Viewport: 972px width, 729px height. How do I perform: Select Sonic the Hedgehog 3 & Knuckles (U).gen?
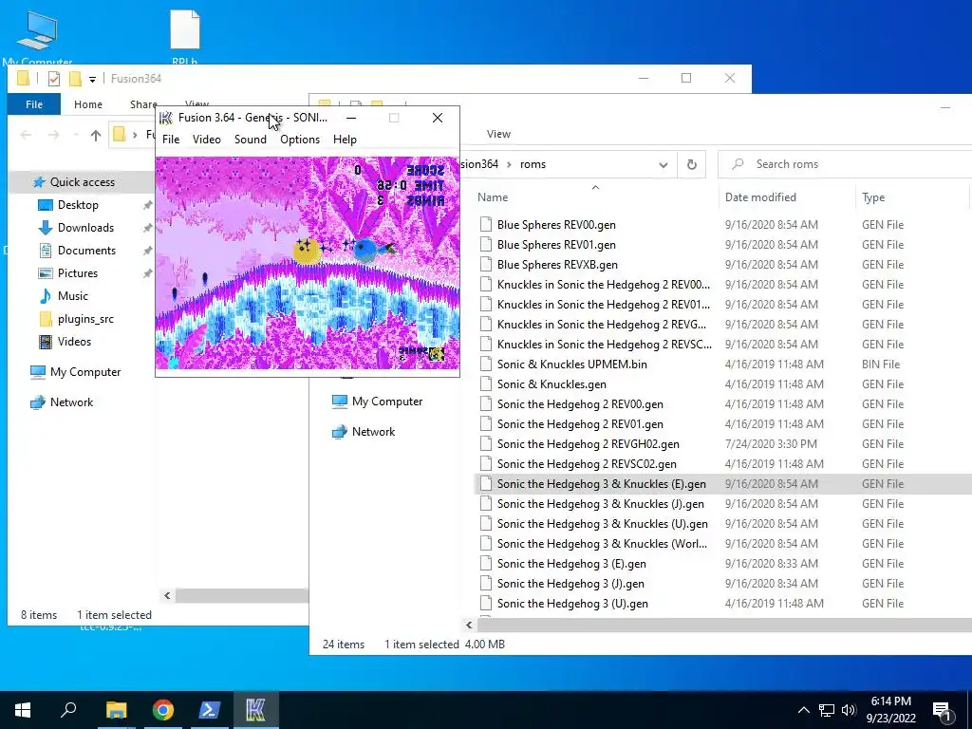(603, 524)
